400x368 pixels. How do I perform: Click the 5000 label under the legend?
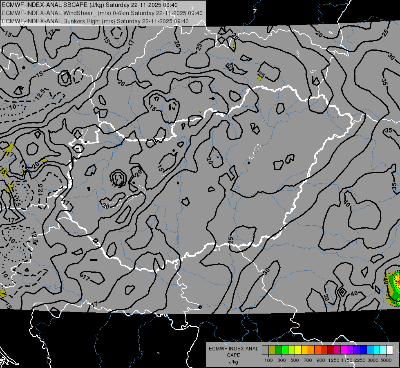386,360
